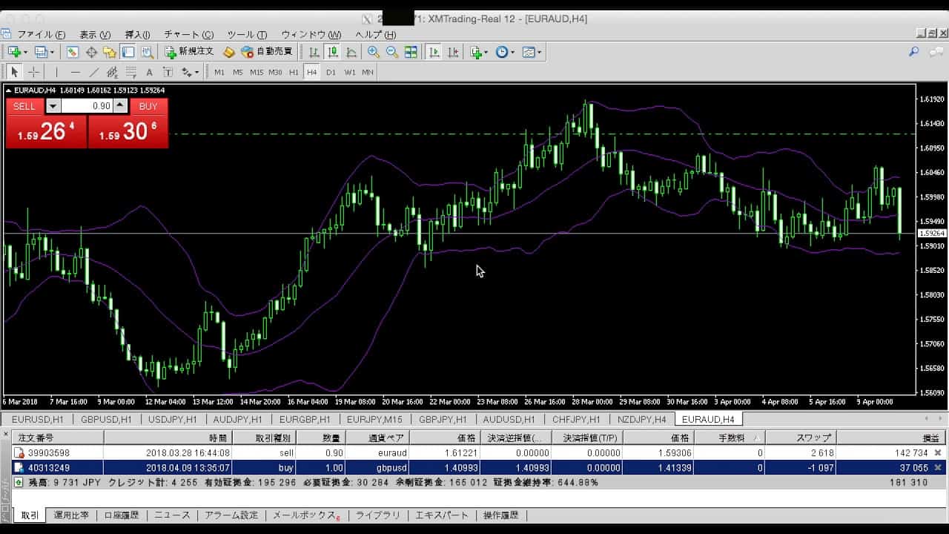Toggle chart auto scroll

434,52
